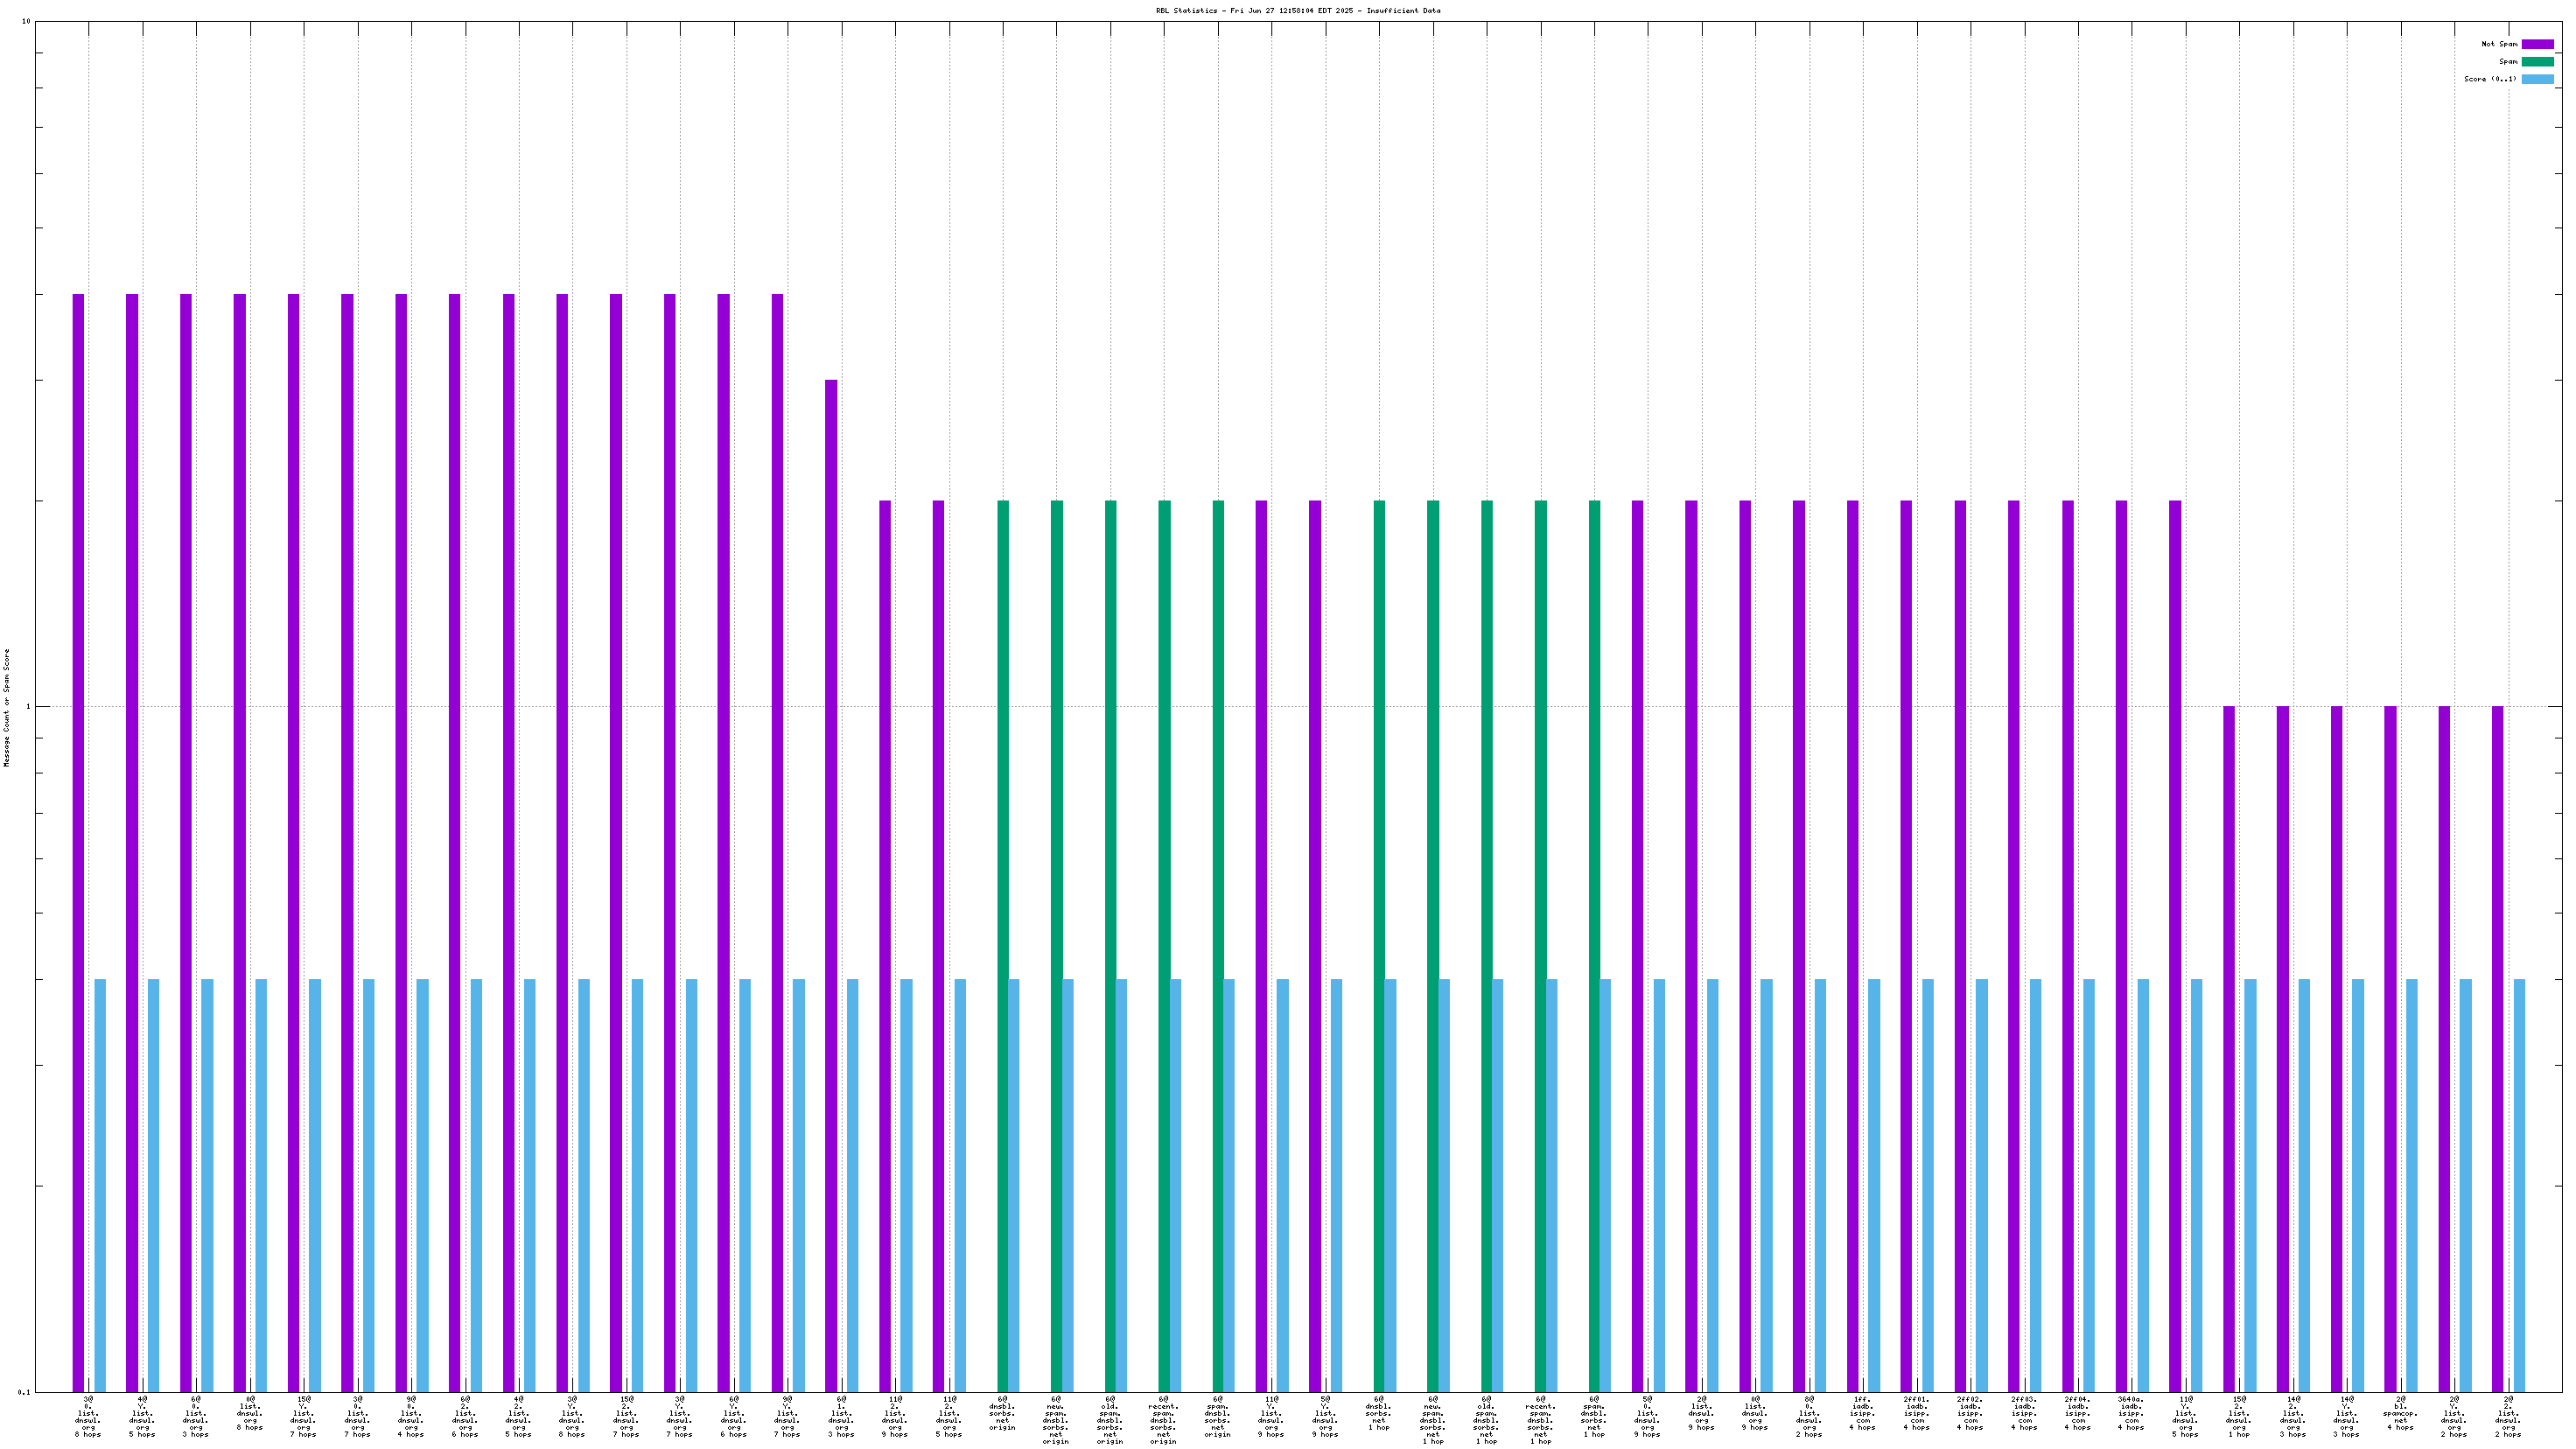Viewport: 2576px width, 1449px height.
Task: Click the "10" y-axis tick label
Action: pyautogui.click(x=26, y=22)
